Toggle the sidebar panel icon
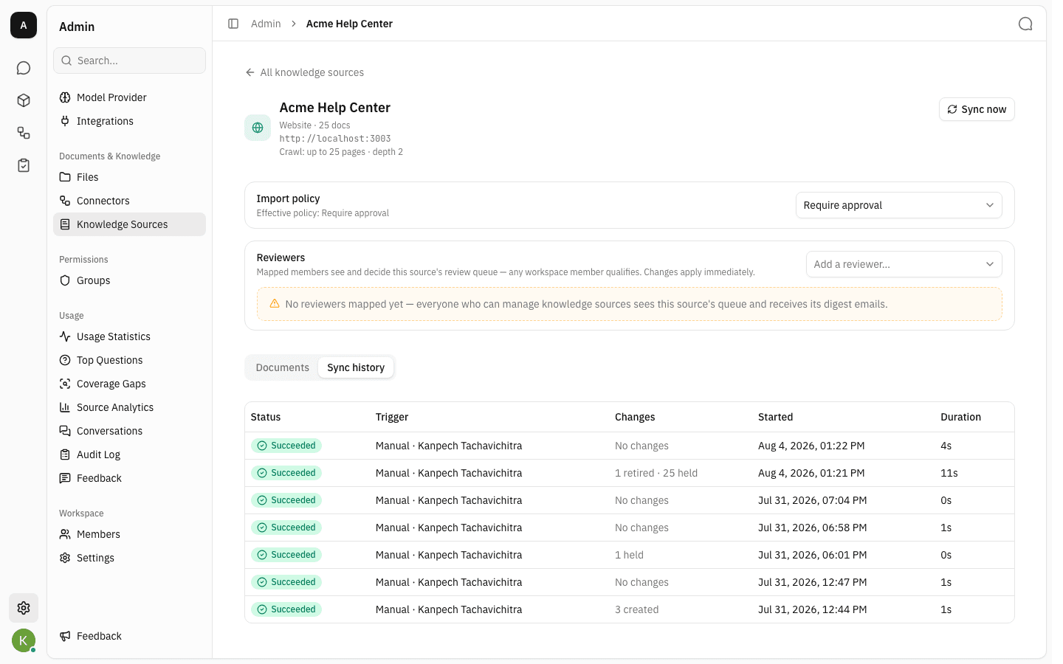 [233, 24]
